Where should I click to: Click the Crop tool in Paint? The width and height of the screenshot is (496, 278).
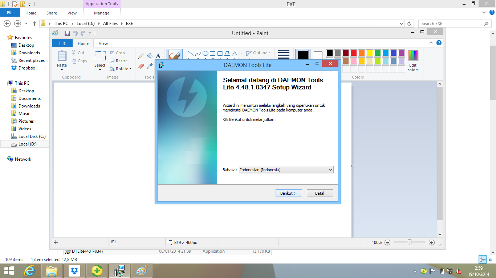[117, 53]
